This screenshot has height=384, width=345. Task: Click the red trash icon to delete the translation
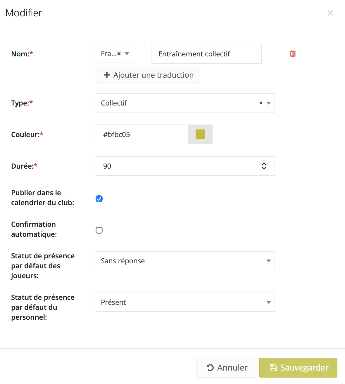pyautogui.click(x=293, y=53)
